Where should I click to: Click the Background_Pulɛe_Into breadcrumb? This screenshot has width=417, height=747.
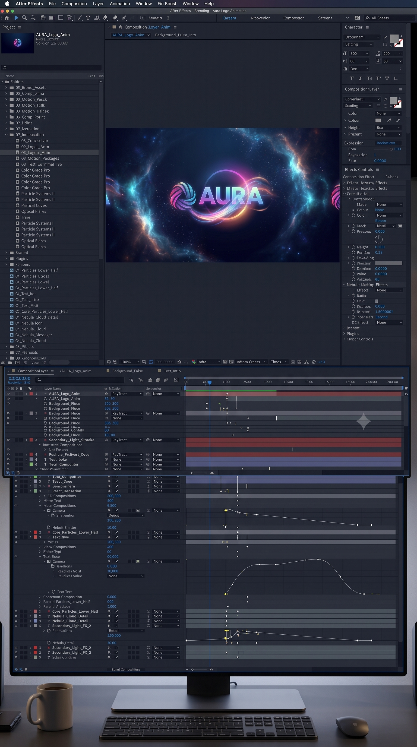coord(175,35)
